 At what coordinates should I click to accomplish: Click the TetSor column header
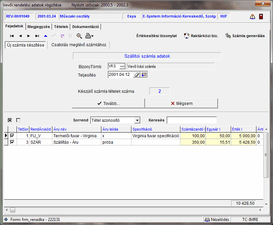coord(23,129)
